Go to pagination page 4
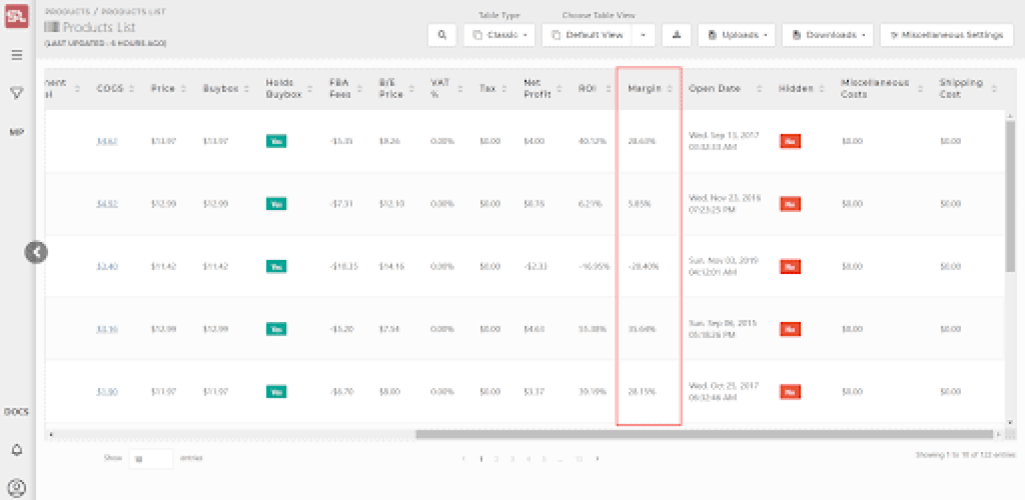1025x500 pixels. 529,458
